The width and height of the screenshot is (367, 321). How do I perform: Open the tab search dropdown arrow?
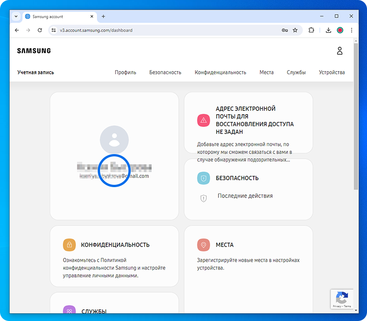16,17
